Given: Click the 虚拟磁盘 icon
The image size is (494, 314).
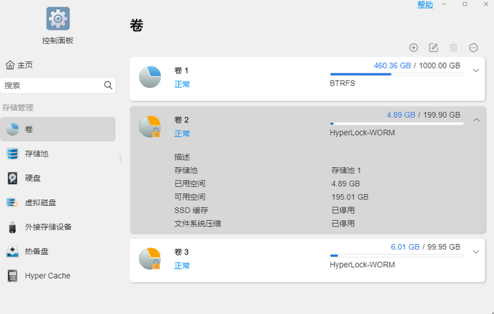Looking at the screenshot, I should [x=12, y=203].
